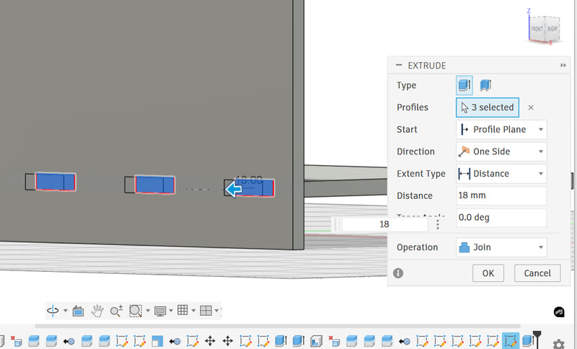Click the Grid and Snaps icon
This screenshot has width=577, height=349.
tap(182, 310)
